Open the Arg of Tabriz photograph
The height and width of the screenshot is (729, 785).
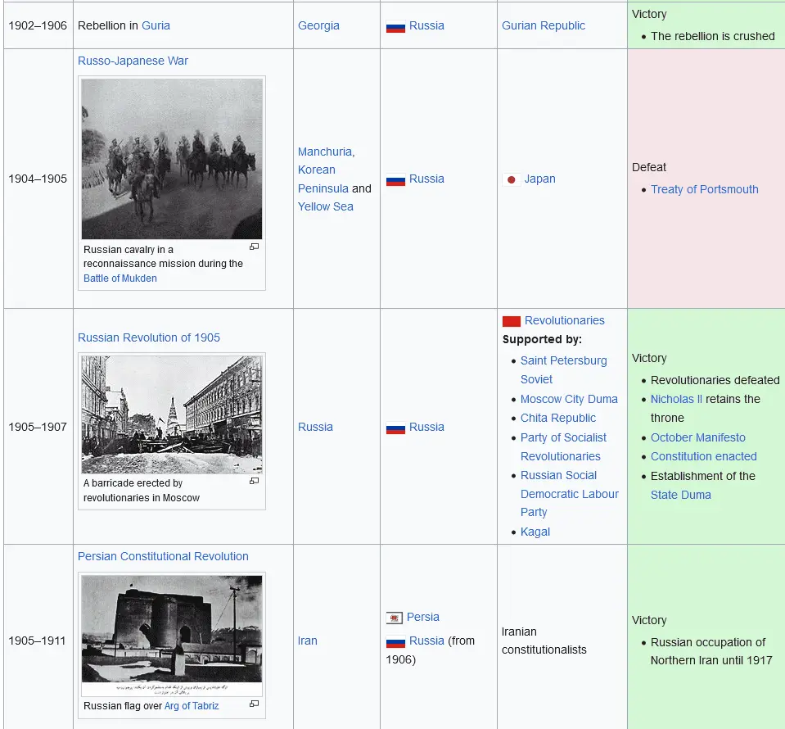(172, 629)
